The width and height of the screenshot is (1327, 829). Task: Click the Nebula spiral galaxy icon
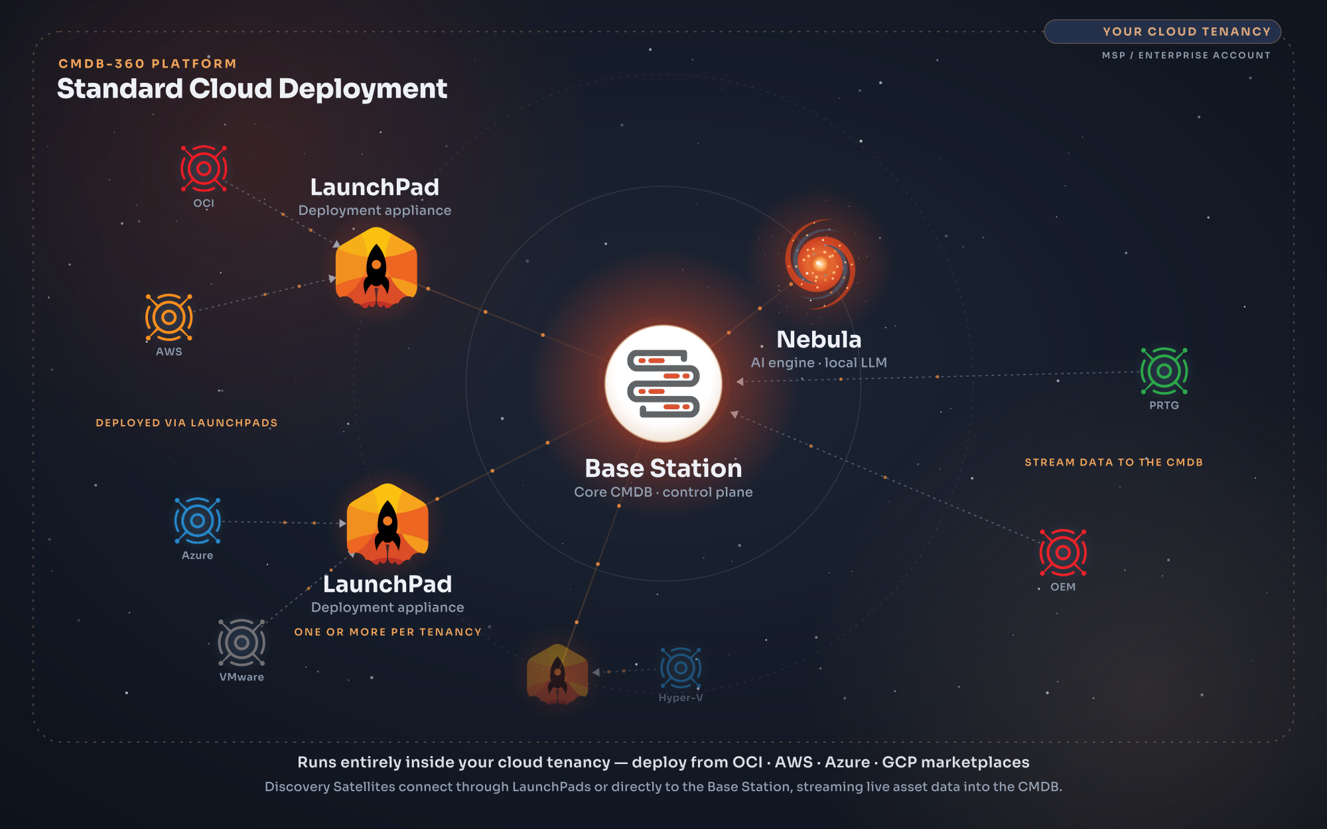coord(820,264)
